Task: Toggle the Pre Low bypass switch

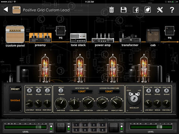Action: pyautogui.click(x=29, y=90)
